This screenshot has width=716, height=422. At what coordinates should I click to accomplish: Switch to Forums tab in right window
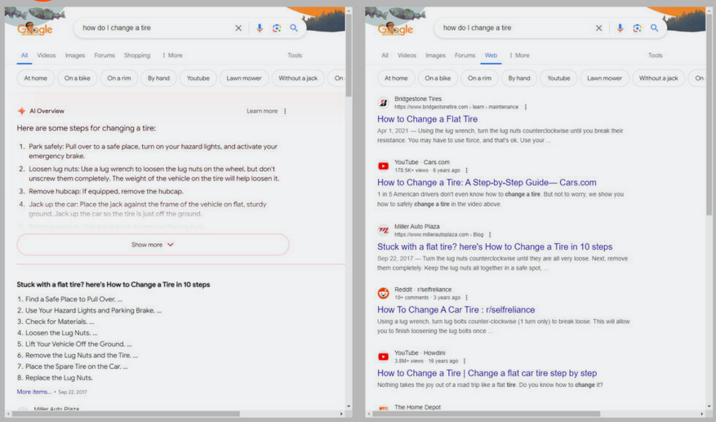point(465,56)
